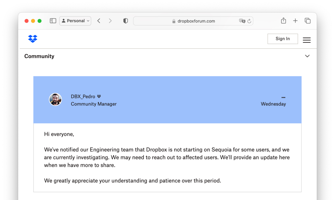Click the green full-screen button
335x200 pixels.
40,21
